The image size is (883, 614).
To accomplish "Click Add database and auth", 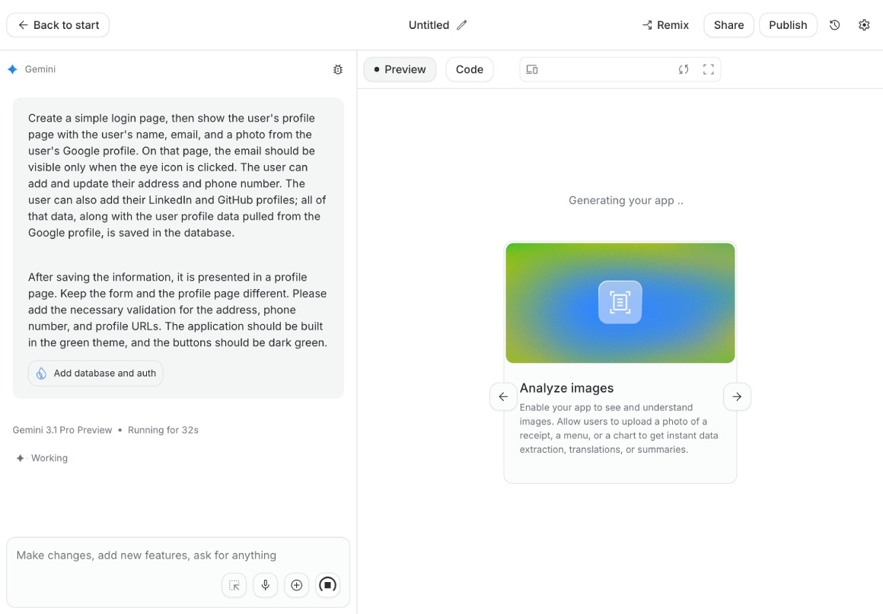I will pyautogui.click(x=95, y=373).
